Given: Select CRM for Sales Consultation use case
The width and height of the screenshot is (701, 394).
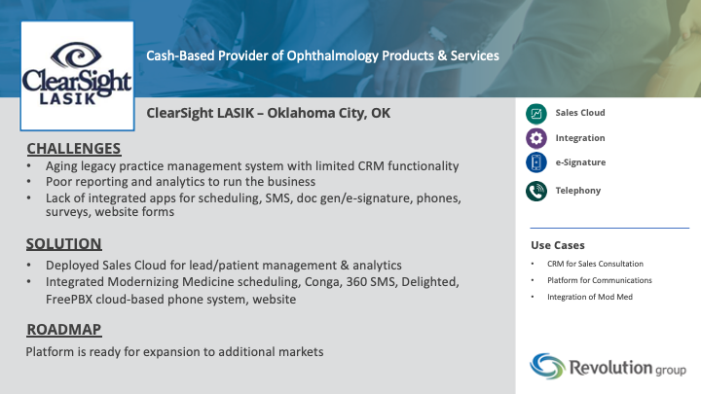Looking at the screenshot, I should [x=595, y=264].
